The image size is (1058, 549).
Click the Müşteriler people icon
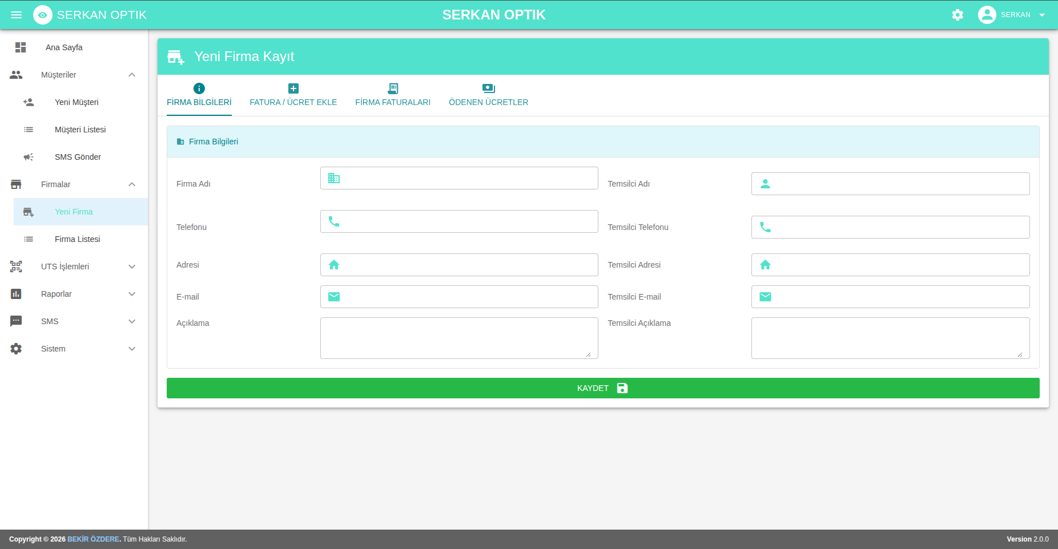click(16, 75)
